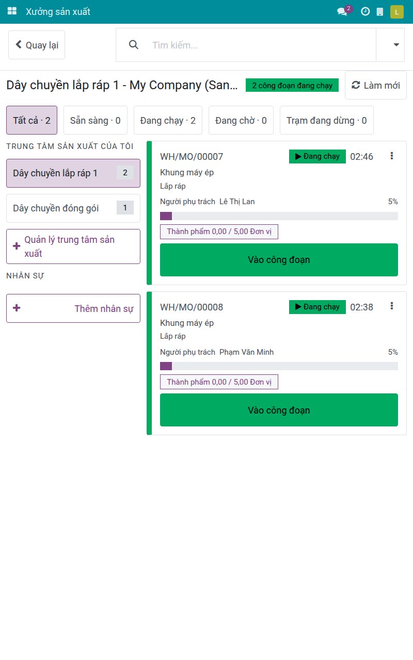The height and width of the screenshot is (660, 413).
Task: Toggle the Đang chạy status on WH/MO/00008
Action: [x=317, y=307]
